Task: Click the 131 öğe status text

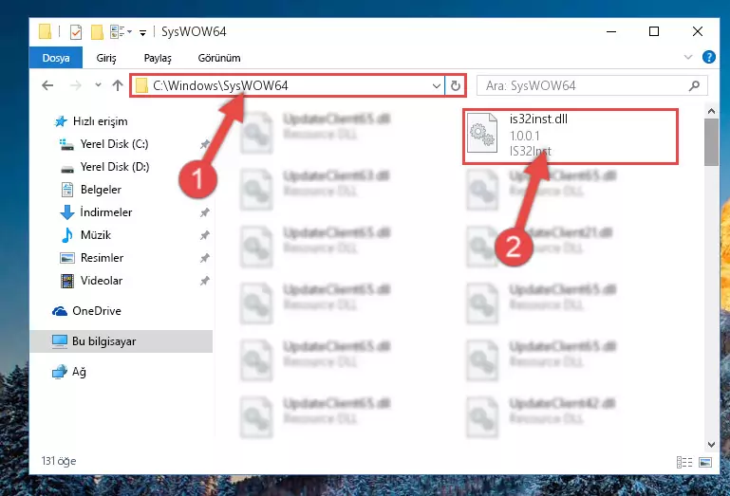Action: pyautogui.click(x=59, y=461)
